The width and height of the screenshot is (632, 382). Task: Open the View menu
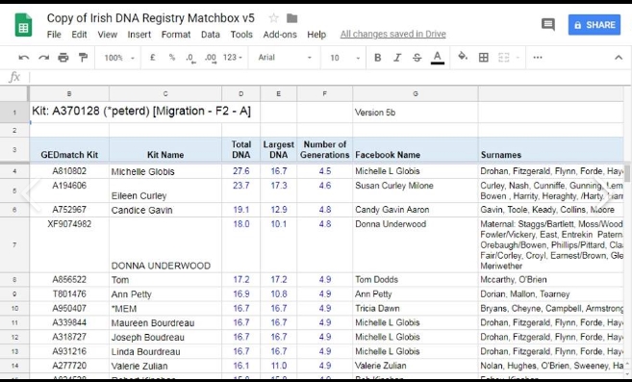107,35
